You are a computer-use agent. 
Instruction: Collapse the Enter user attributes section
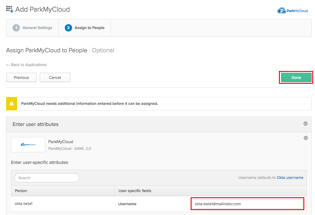tap(305, 124)
